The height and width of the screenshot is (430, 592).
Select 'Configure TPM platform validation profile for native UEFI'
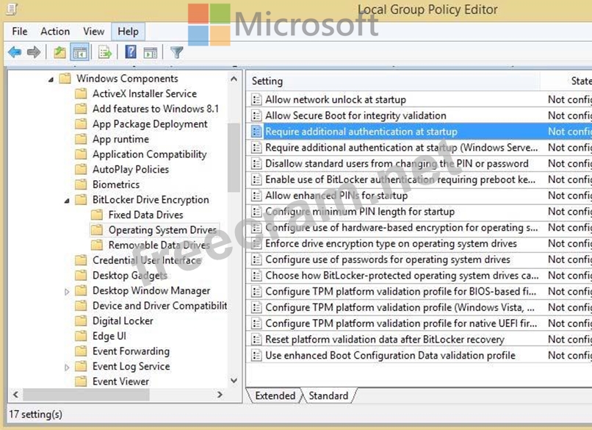pyautogui.click(x=401, y=323)
